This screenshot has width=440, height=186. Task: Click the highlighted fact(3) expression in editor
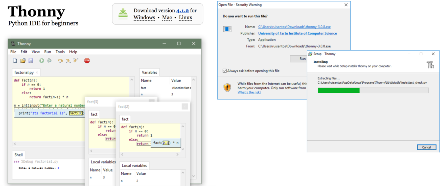pos(76,113)
